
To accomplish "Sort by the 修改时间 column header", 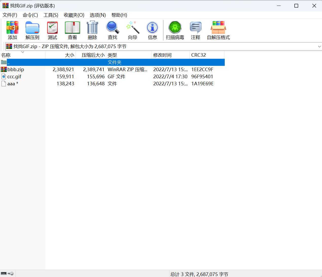I will tap(171, 55).
